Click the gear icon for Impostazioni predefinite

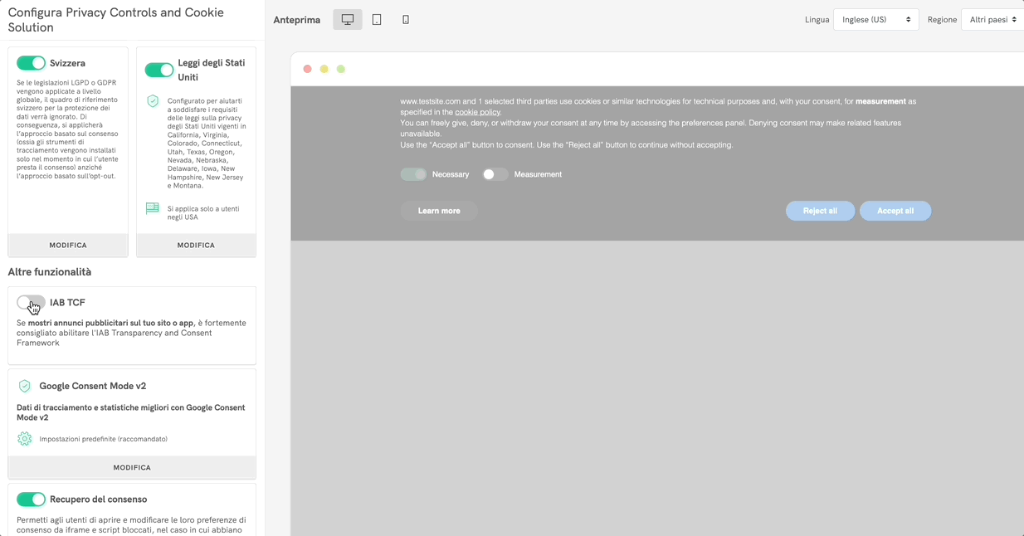coord(25,439)
